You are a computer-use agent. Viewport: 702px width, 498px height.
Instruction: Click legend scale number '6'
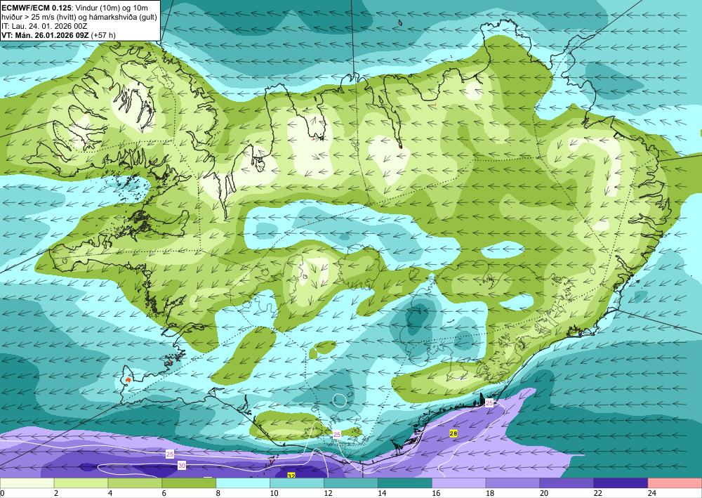pos(164,493)
